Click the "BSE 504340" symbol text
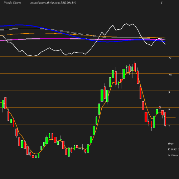The image size is (179, 179). pos(68,3)
